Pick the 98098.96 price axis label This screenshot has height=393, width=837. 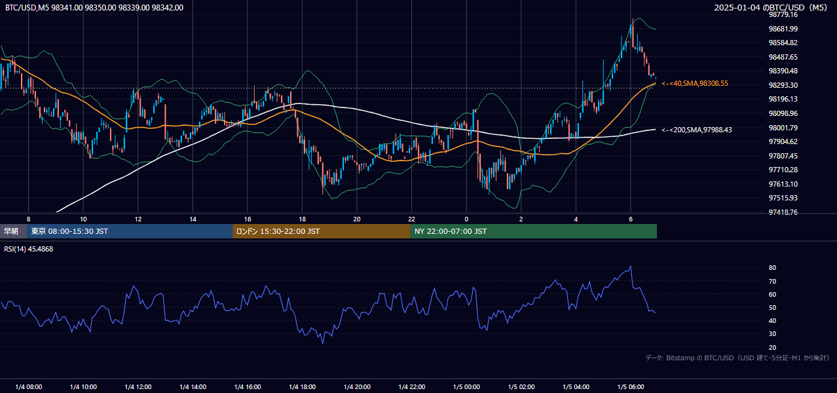point(783,113)
